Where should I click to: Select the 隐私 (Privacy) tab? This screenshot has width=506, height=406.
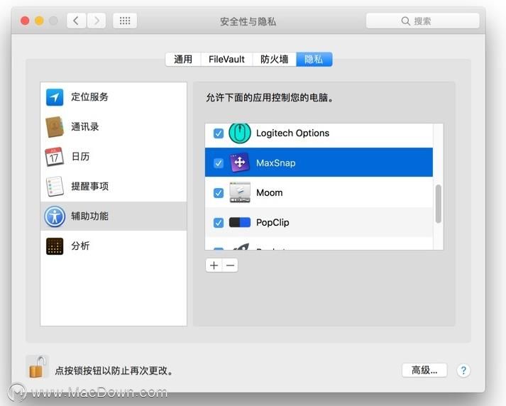click(x=314, y=60)
